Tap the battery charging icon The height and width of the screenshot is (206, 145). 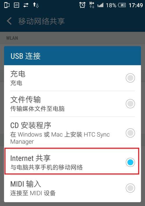[x=122, y=5]
